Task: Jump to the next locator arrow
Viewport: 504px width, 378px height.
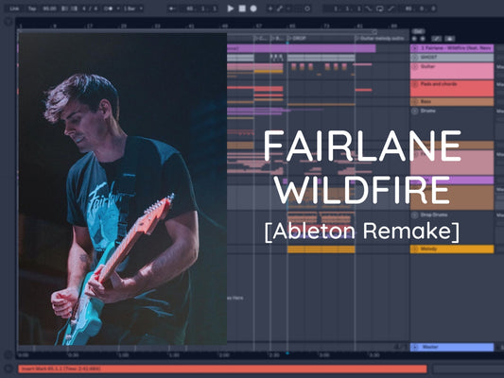Action: point(423,39)
